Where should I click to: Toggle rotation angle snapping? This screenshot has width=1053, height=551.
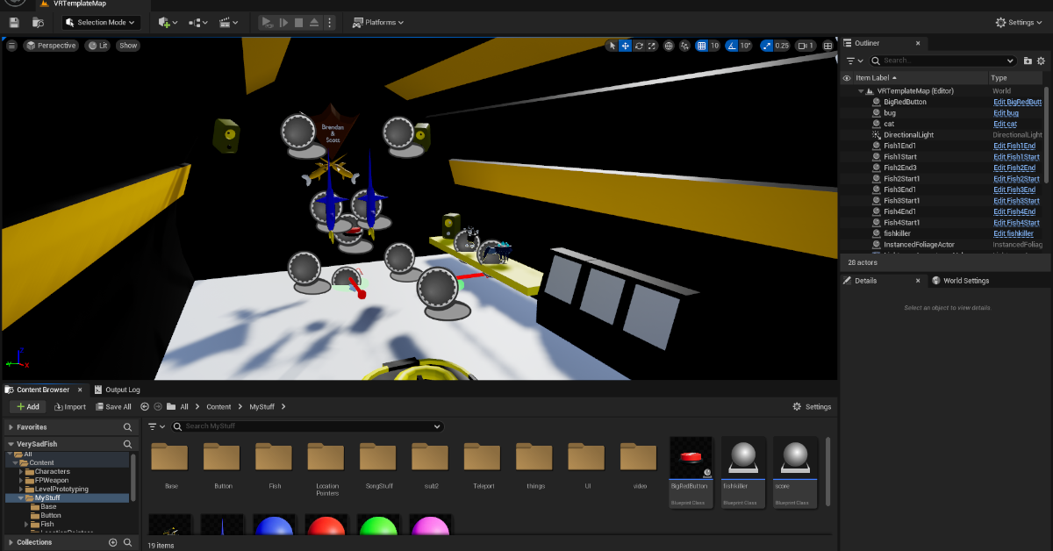(733, 46)
